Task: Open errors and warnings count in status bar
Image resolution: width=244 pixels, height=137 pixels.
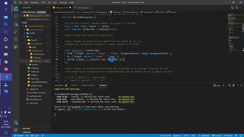Action: [x=35, y=135]
